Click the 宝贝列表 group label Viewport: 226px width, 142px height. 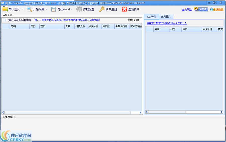pyautogui.click(x=8, y=15)
